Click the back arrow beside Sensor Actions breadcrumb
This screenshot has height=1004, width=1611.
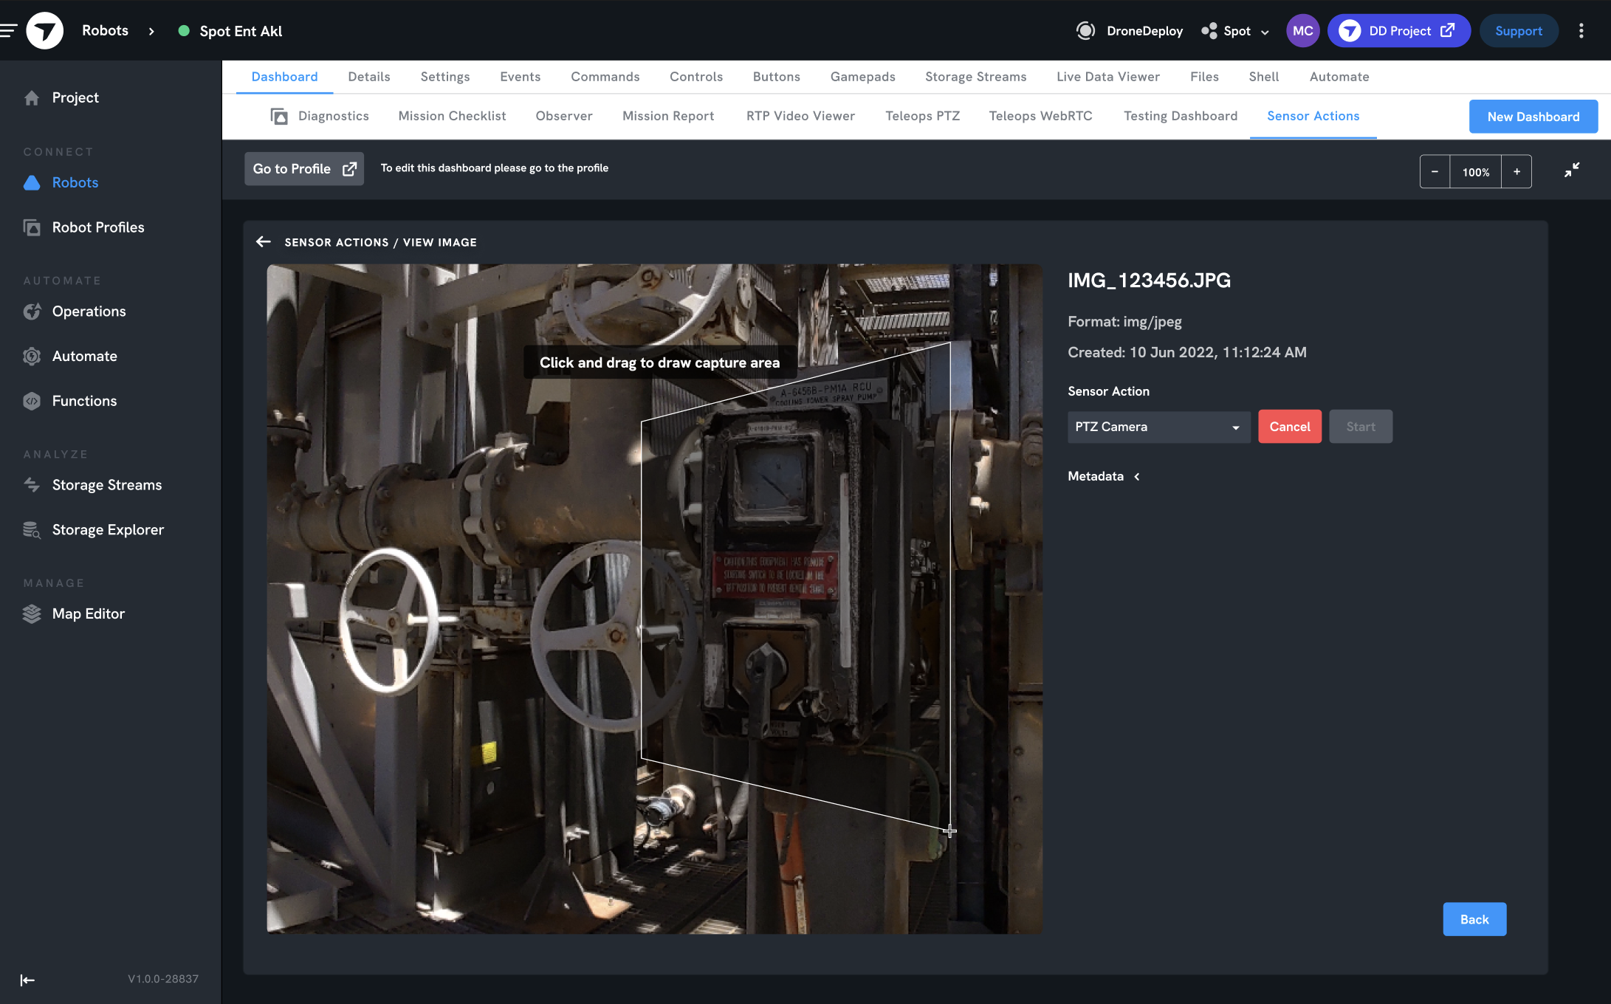click(263, 242)
